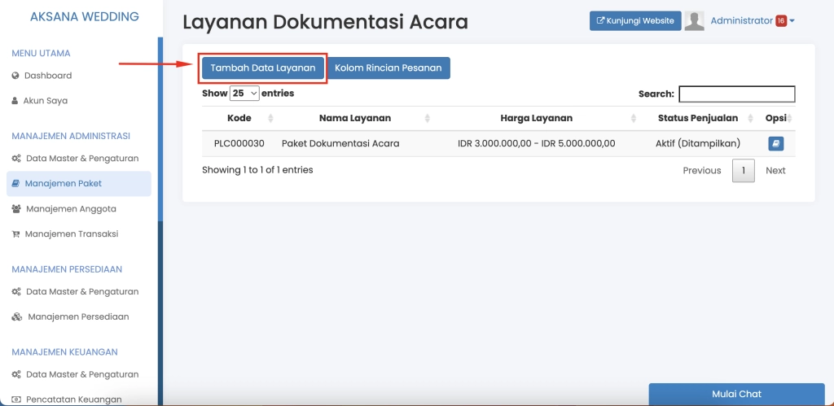Click the Showing 1 to 1 of 1 entries text

257,170
